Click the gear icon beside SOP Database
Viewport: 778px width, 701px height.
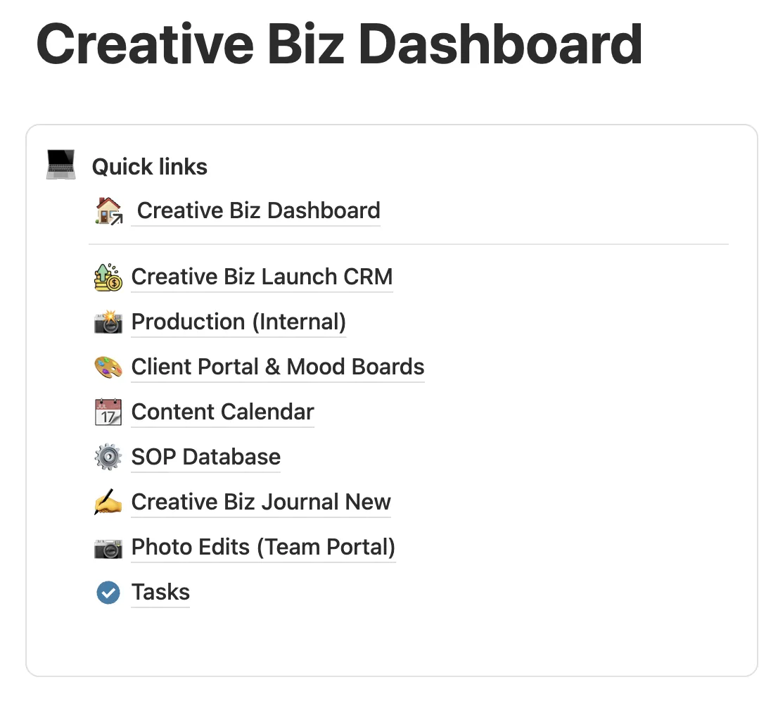tap(108, 457)
